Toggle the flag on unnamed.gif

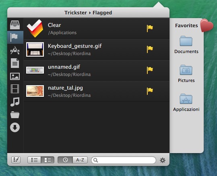pos(150,70)
